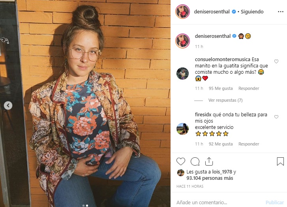Open firesidx's avatar picture
The image size is (287, 207).
pos(182,129)
